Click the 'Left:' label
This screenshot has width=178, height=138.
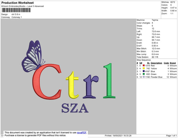(x=139, y=32)
